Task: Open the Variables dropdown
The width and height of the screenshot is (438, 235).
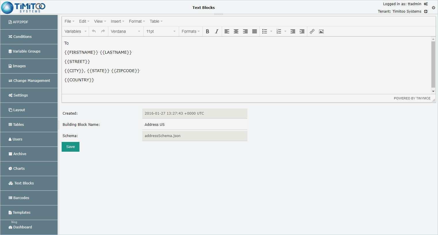Action: (75, 31)
